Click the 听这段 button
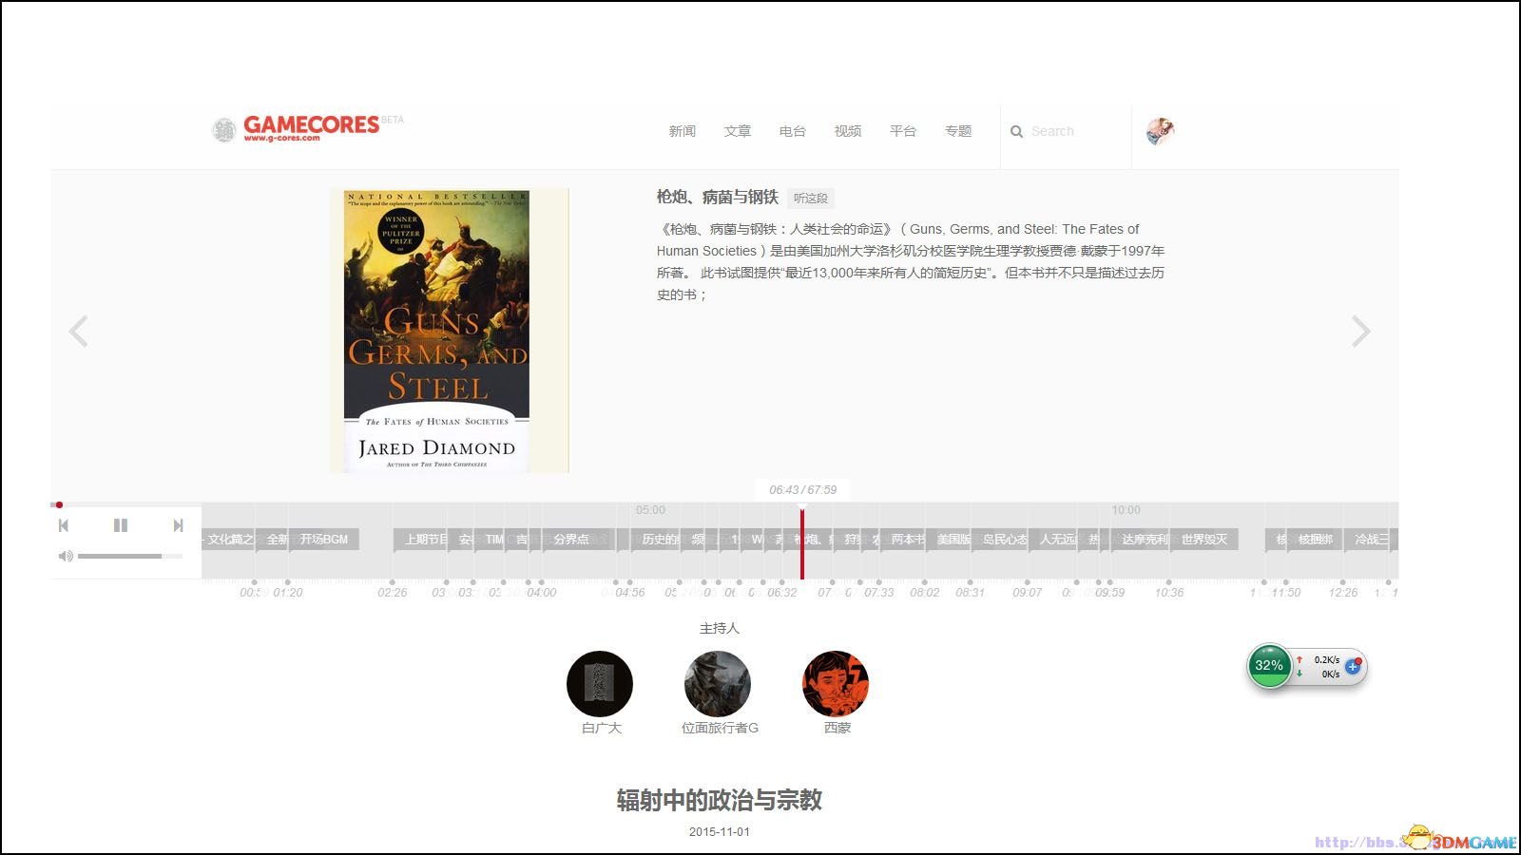Viewport: 1521px width, 855px height. [811, 199]
